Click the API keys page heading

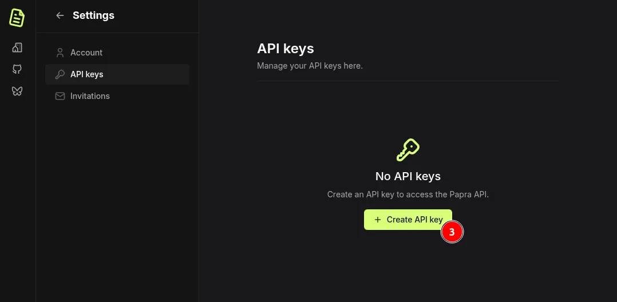click(285, 49)
